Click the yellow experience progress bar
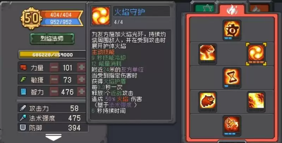The width and height of the screenshot is (282, 143). 52,55
